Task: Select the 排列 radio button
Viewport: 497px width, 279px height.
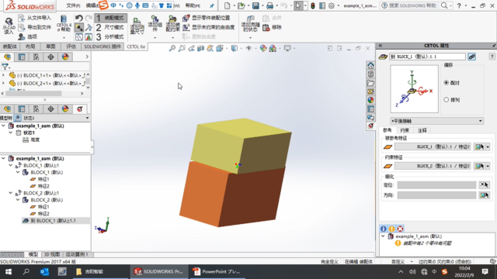Action: click(x=447, y=100)
